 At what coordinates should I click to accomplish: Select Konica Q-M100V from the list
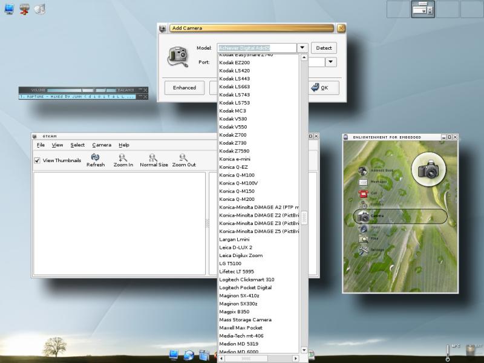(x=259, y=183)
